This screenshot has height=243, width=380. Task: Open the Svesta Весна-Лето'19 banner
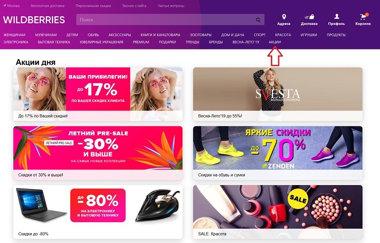[278, 94]
